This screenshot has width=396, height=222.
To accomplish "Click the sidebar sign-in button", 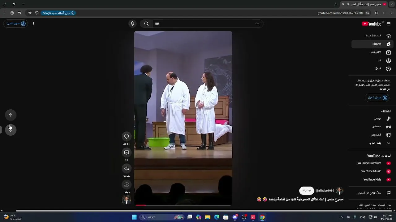I will 377,98.
